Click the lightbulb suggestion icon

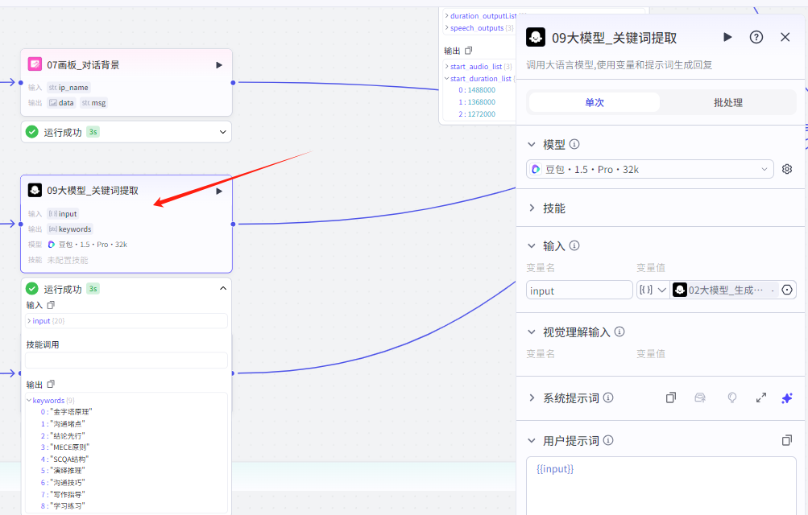pos(731,398)
